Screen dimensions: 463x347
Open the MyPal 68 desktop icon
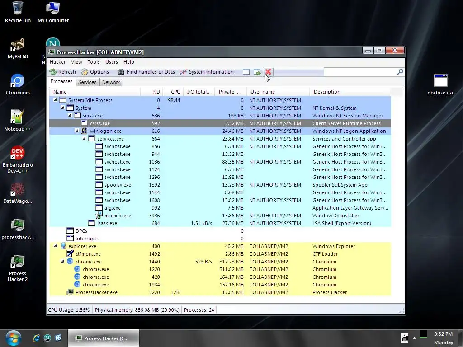18,49
